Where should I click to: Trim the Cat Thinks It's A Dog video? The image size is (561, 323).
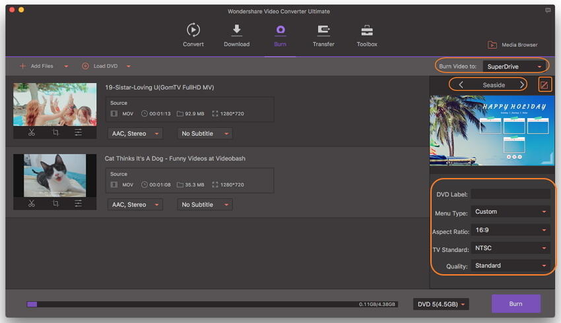(32, 203)
